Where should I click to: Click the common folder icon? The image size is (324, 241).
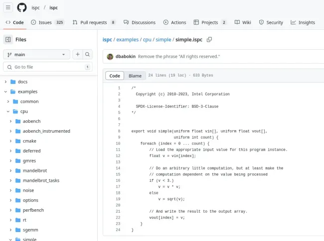point(15,101)
